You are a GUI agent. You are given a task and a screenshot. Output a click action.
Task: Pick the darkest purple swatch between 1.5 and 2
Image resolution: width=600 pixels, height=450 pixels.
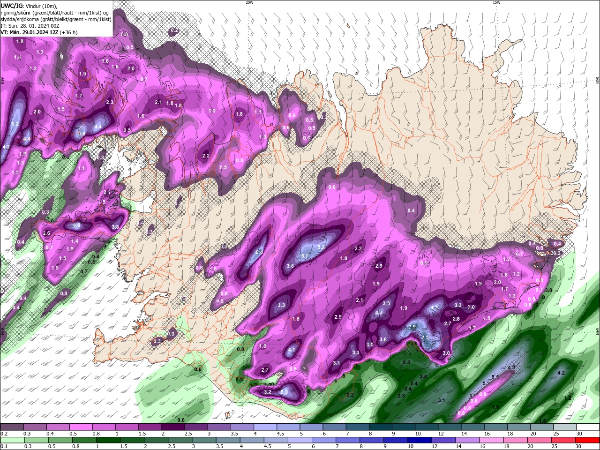coord(172,427)
